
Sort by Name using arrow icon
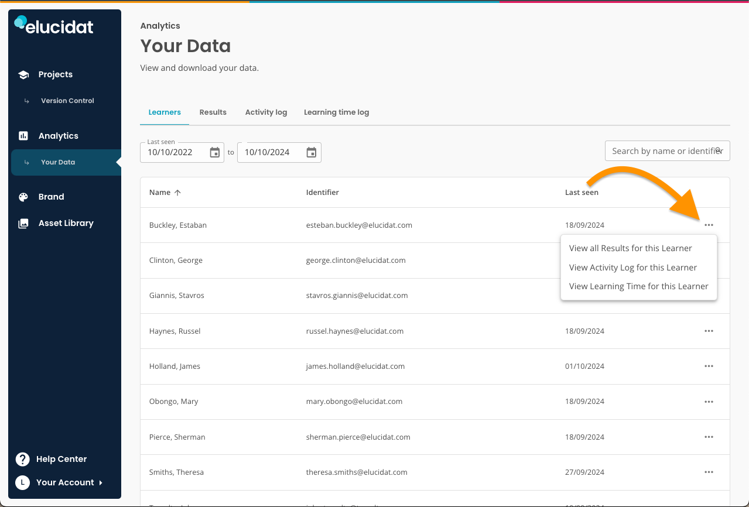point(177,193)
